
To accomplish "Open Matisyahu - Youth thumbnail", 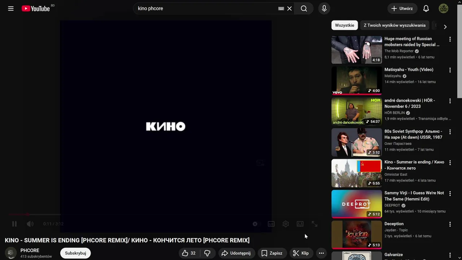I will [x=357, y=81].
